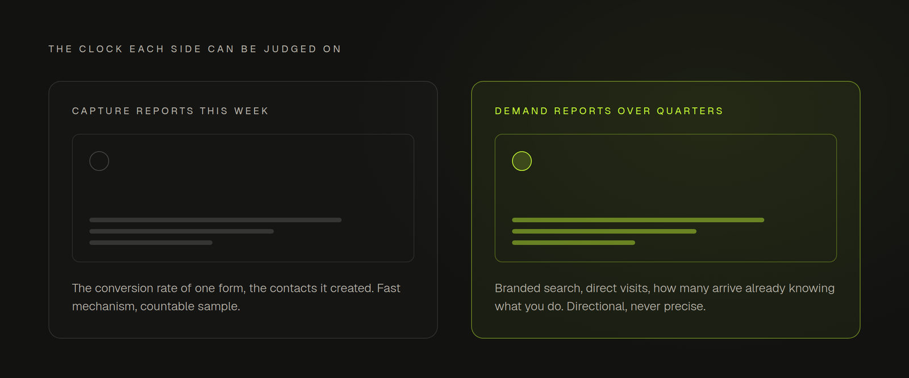Image resolution: width=909 pixels, height=378 pixels.
Task: Click the text 'Branded search, direct visits'
Action: coord(572,288)
